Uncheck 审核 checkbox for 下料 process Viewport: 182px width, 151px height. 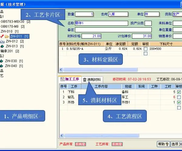click(x=179, y=92)
